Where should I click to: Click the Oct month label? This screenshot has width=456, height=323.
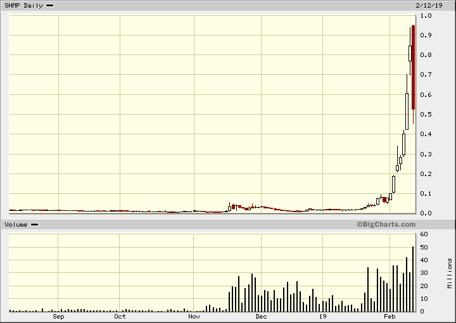[120, 316]
